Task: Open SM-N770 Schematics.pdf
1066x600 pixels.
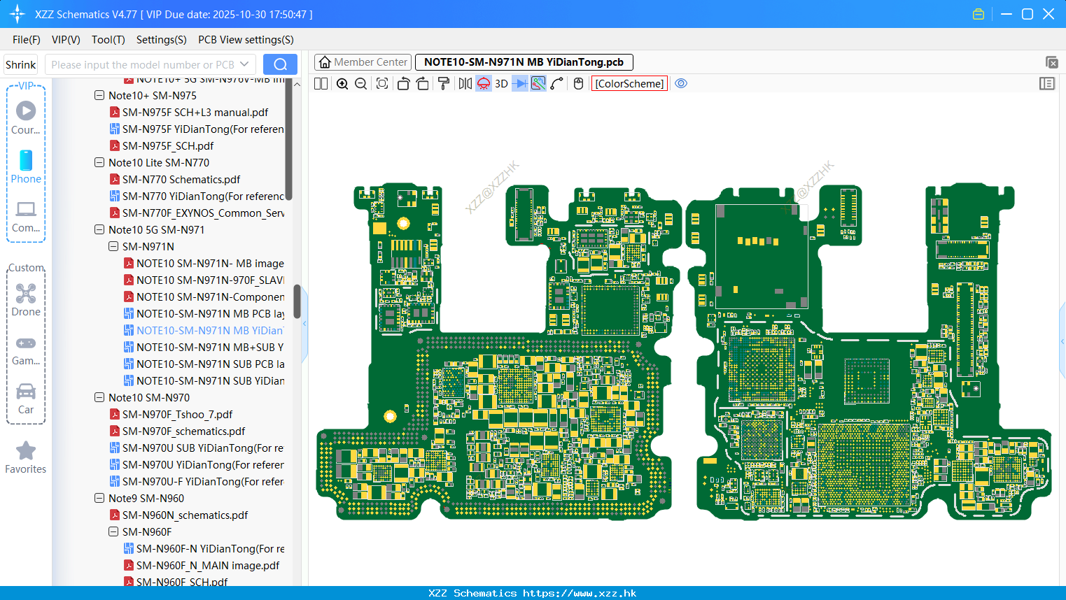Action: click(181, 179)
